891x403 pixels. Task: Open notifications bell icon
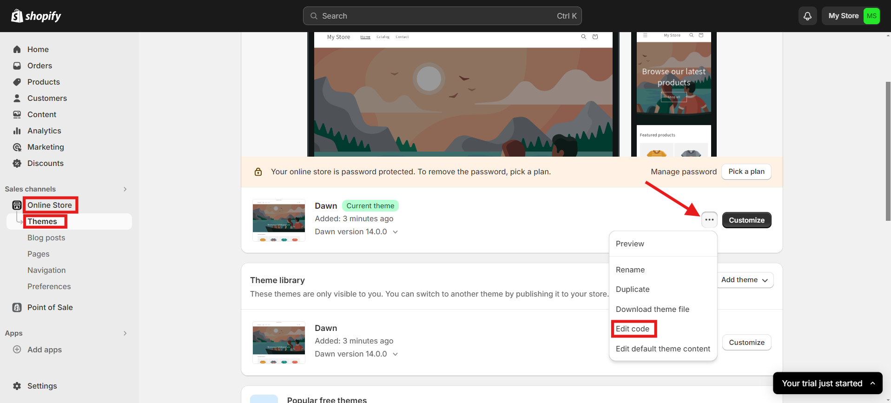(807, 16)
